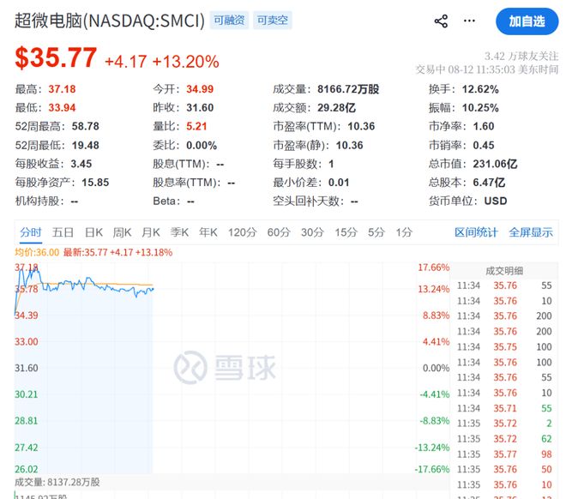
Task: Click the 加自选 button
Action: coord(527,21)
